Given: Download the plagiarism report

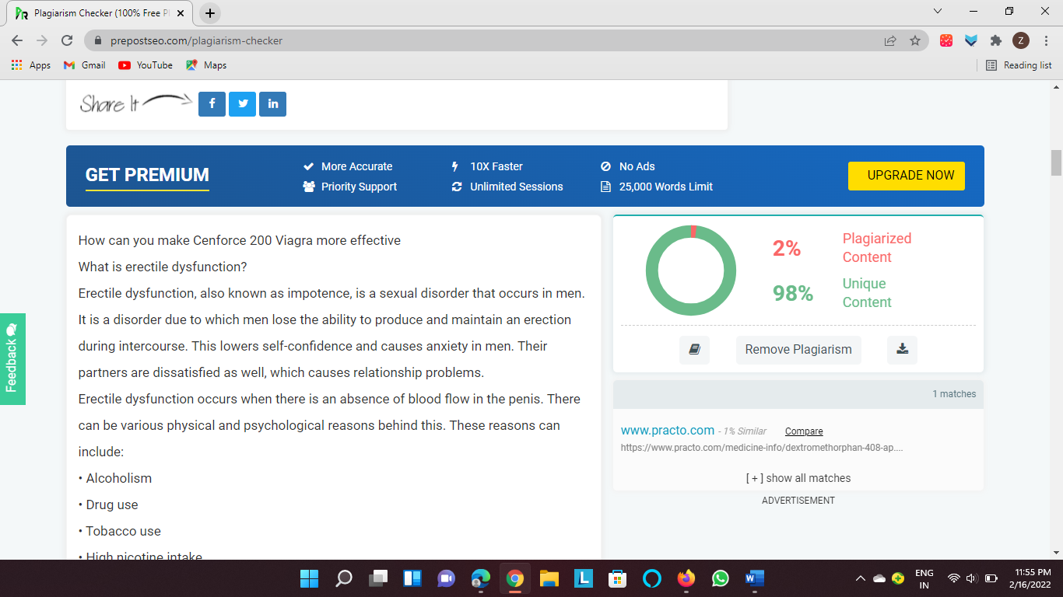Looking at the screenshot, I should (903, 350).
